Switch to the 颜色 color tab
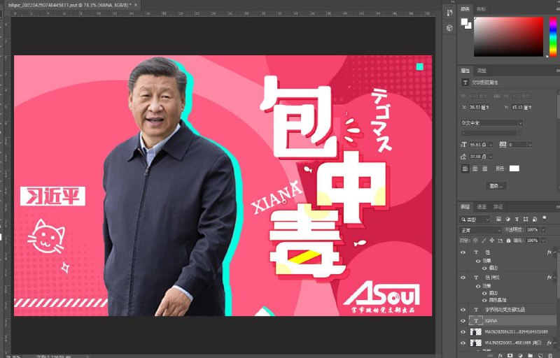 coord(465,9)
